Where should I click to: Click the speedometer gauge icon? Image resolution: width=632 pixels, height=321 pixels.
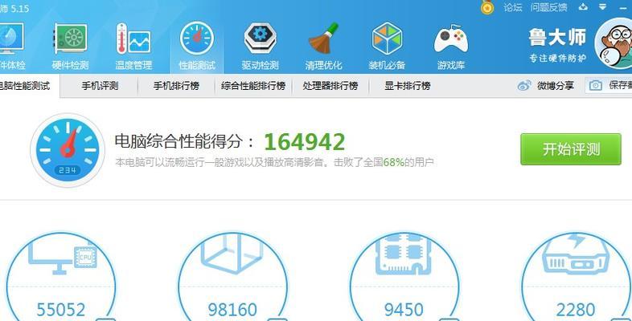[68, 150]
